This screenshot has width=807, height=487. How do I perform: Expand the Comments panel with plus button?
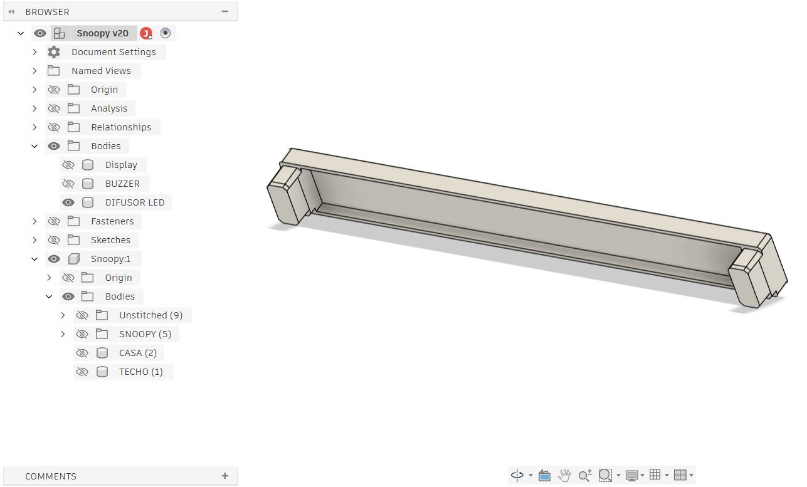[225, 476]
